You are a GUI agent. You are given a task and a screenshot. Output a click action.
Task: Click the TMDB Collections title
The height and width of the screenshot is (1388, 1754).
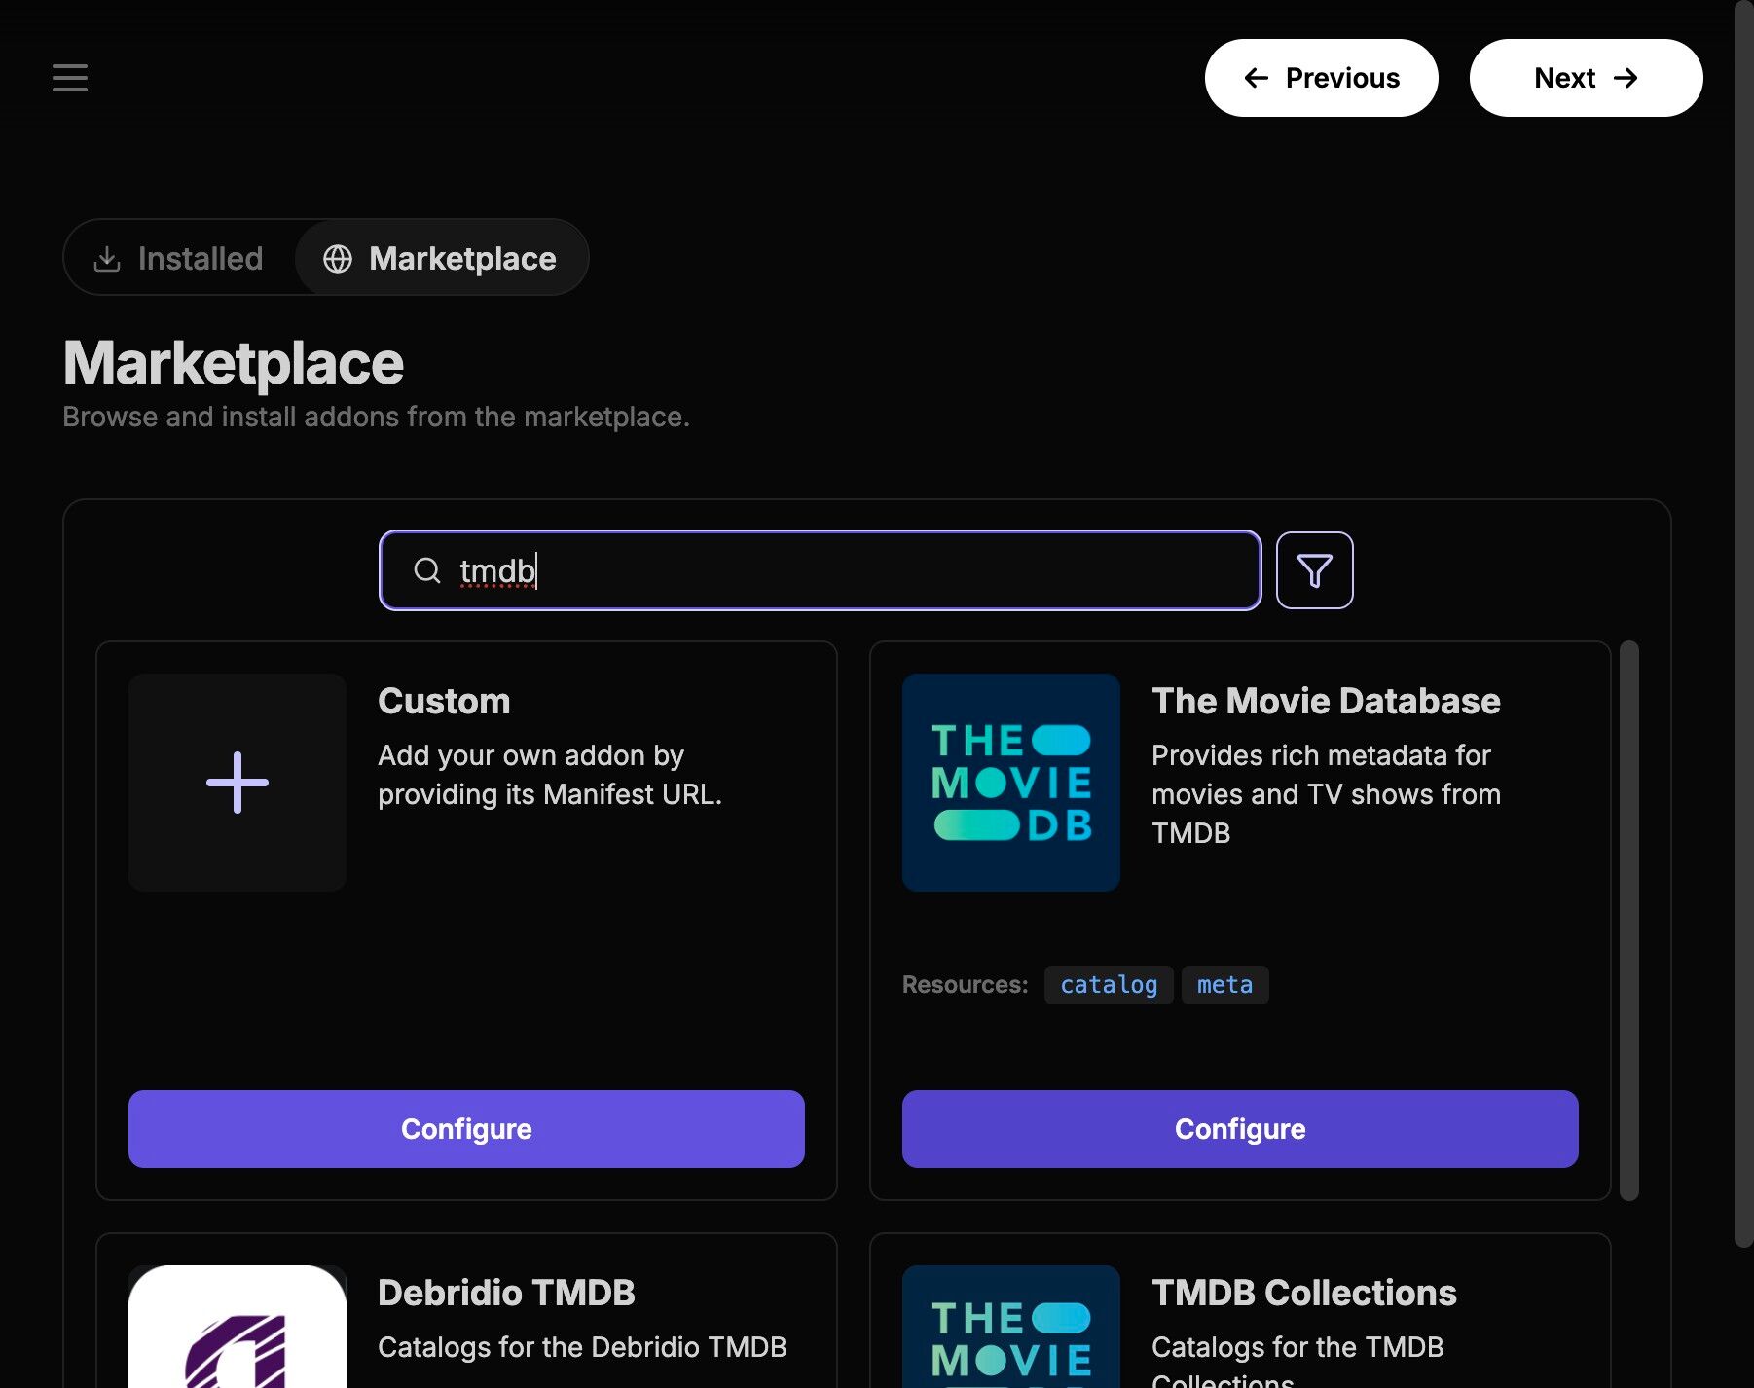[x=1304, y=1293]
